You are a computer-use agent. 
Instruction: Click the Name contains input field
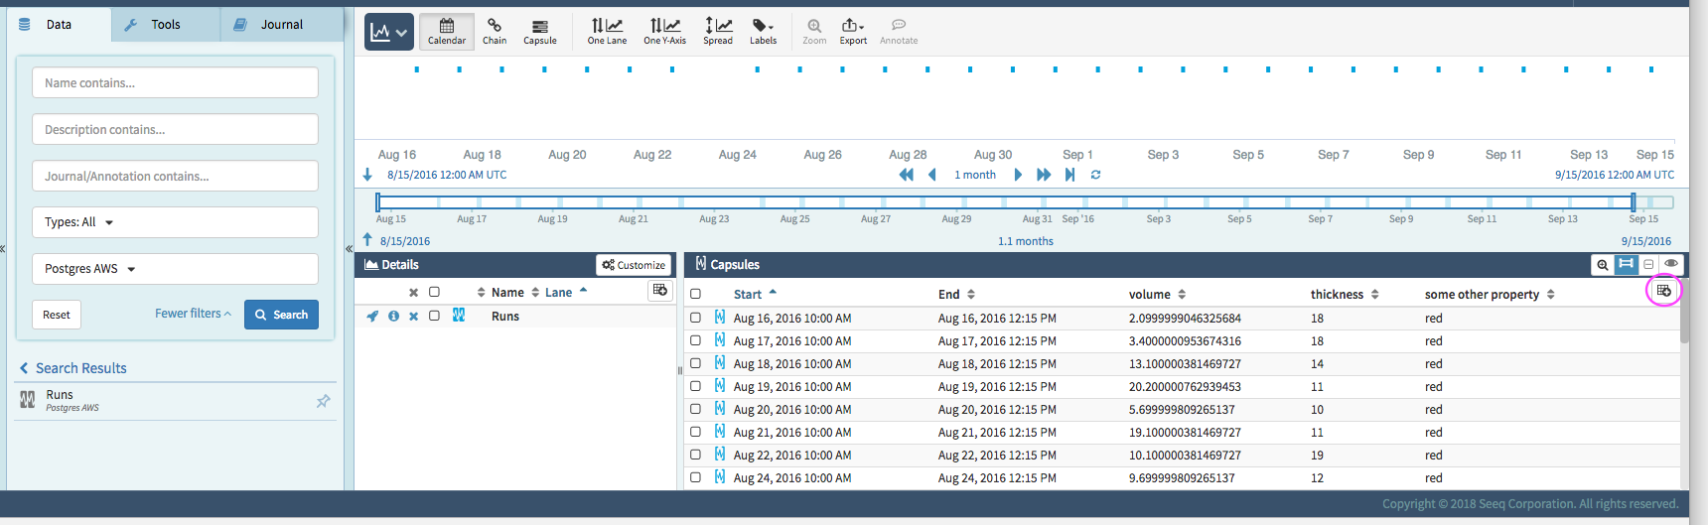click(x=175, y=83)
